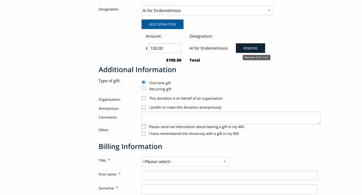Click the anonymous donation label text

185,108
